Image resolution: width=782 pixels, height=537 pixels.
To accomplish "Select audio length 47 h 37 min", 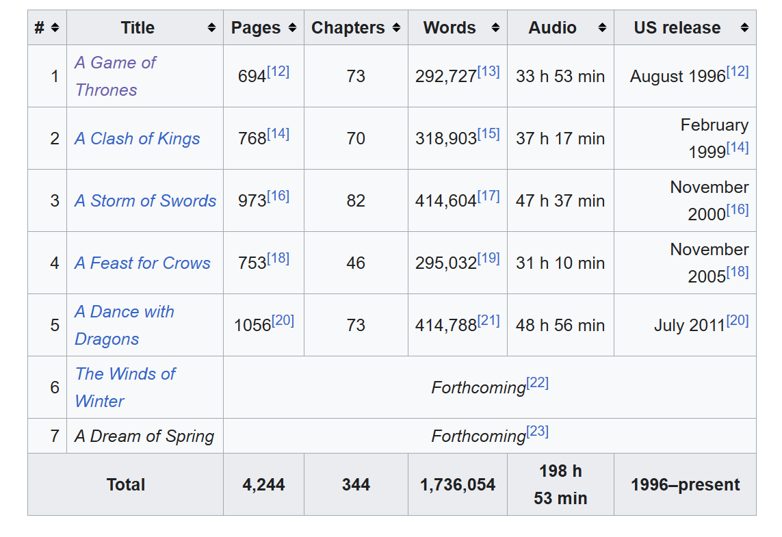I will [560, 201].
